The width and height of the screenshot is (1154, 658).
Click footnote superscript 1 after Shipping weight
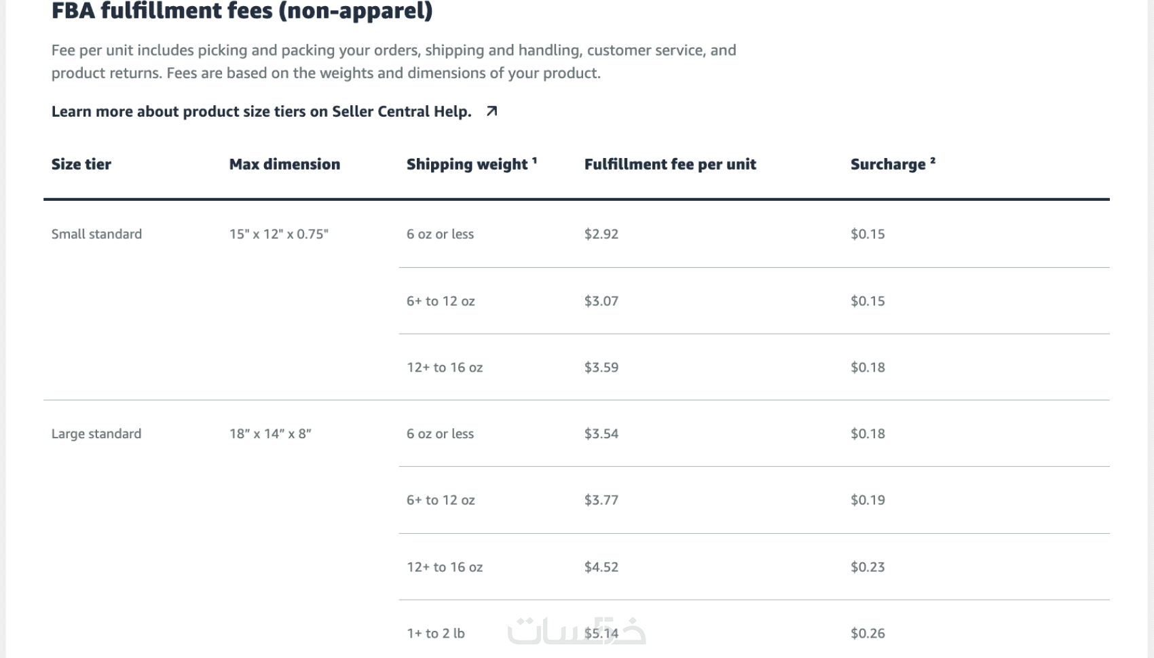tap(534, 161)
